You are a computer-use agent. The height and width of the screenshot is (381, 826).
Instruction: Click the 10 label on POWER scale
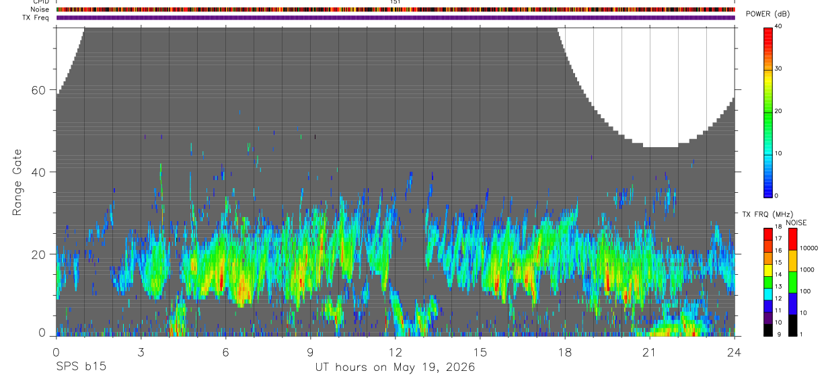778,153
